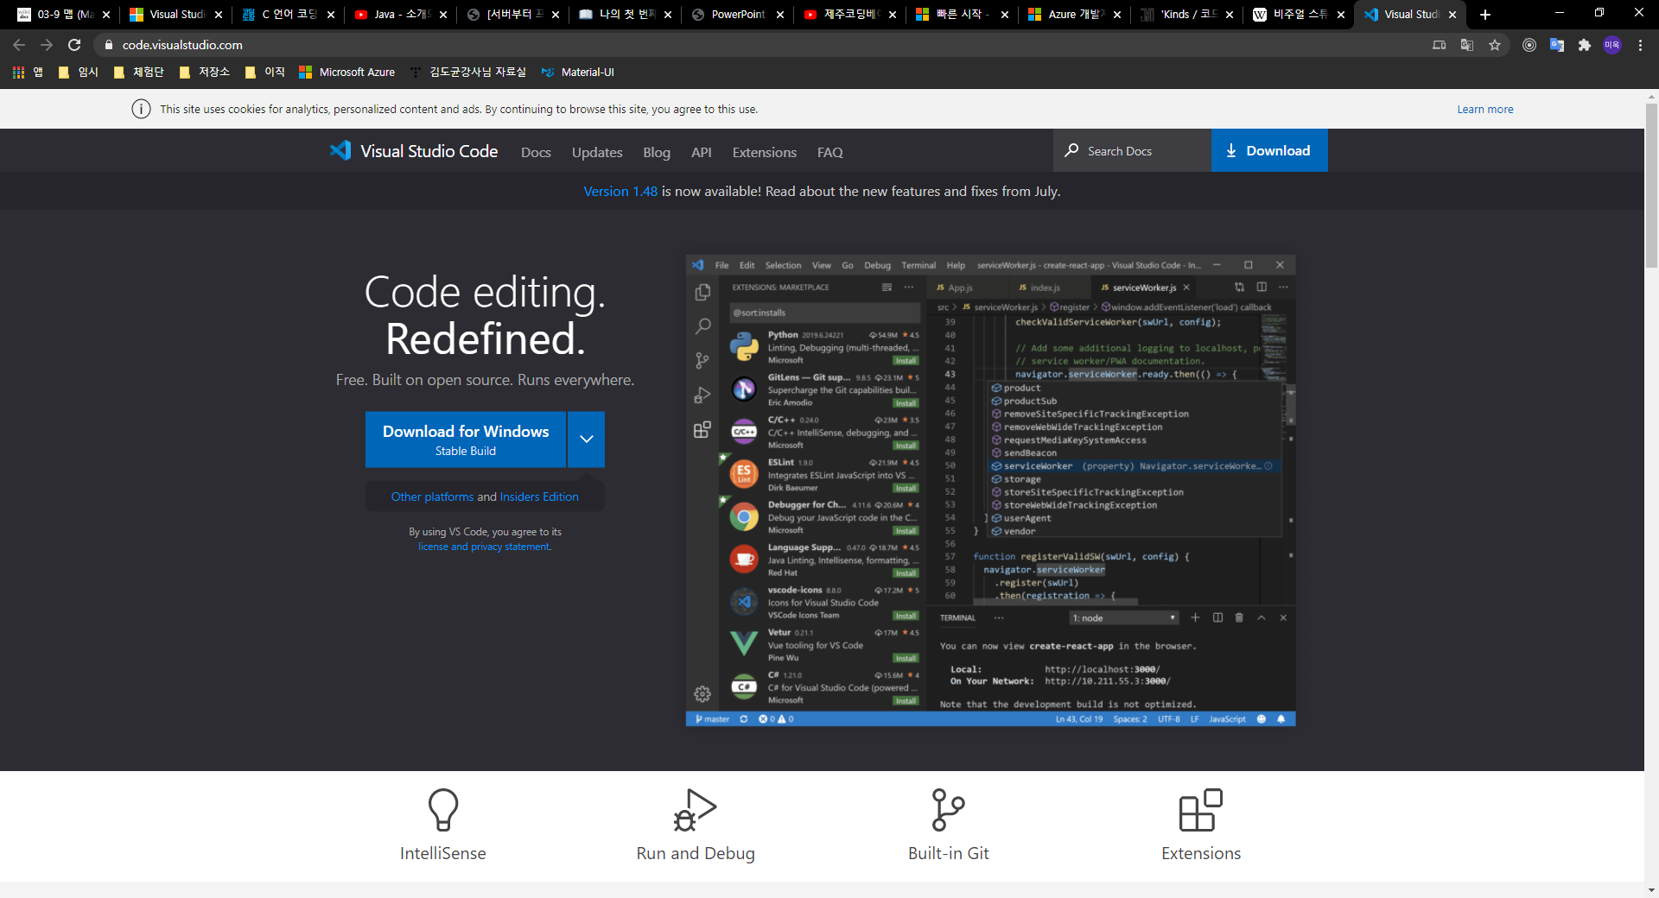Open the 김도균강사님 자료실 bookmark

click(x=468, y=73)
